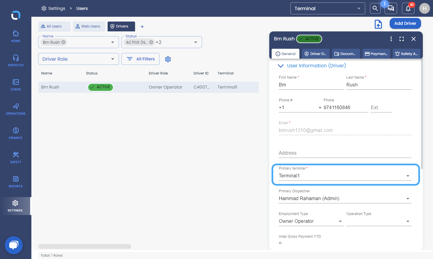Viewport: 433px width, 259px height.
Task: Open the Status filter dropdown arrow
Action: (196, 42)
